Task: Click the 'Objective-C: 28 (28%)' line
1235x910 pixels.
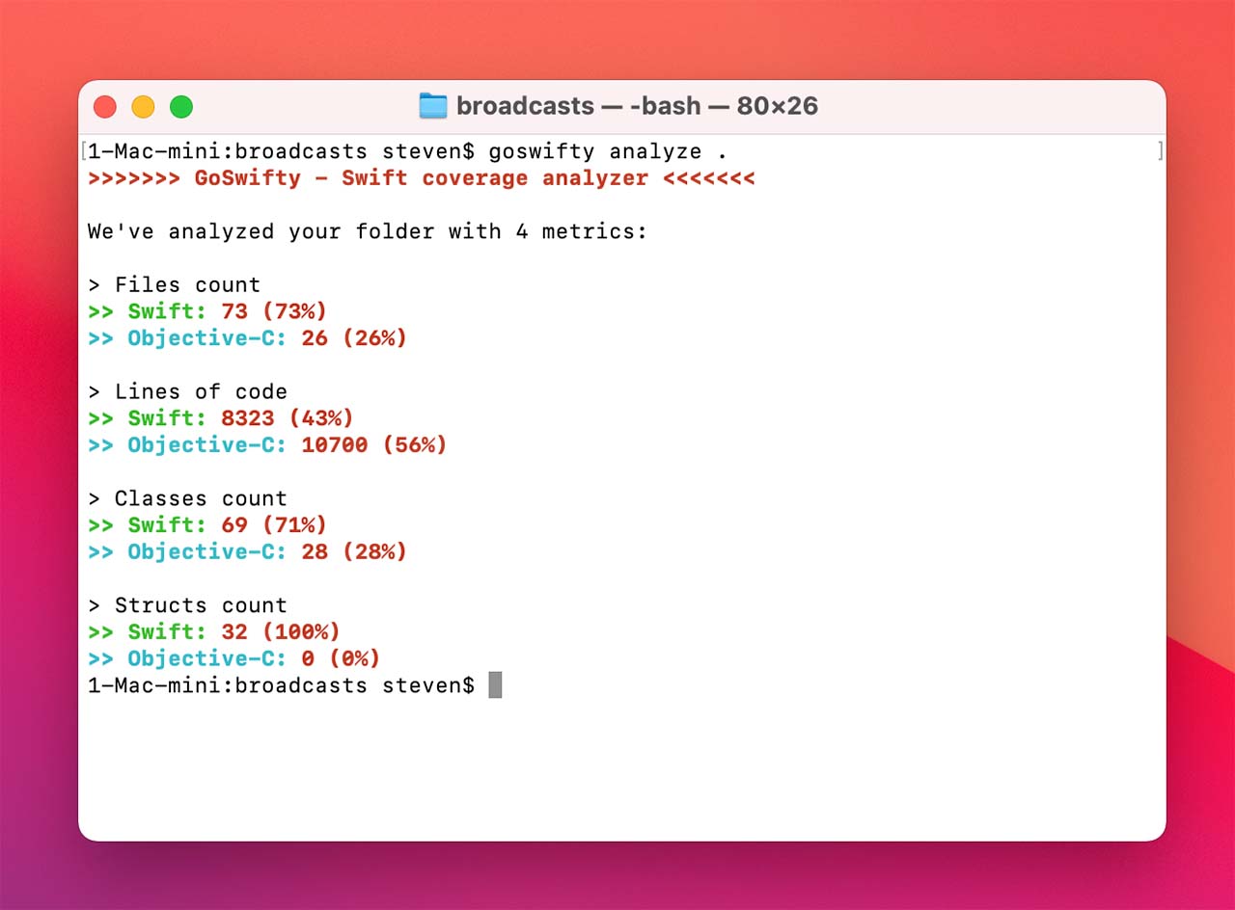Action: coord(247,552)
